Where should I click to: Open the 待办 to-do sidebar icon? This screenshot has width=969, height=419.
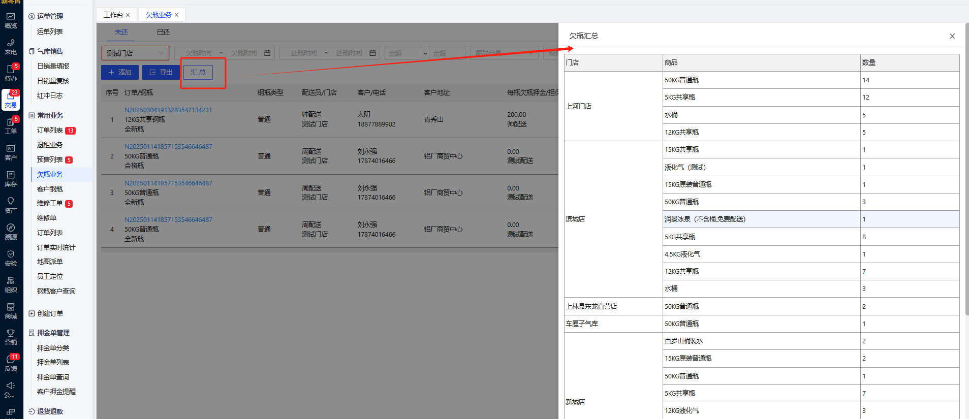(11, 73)
